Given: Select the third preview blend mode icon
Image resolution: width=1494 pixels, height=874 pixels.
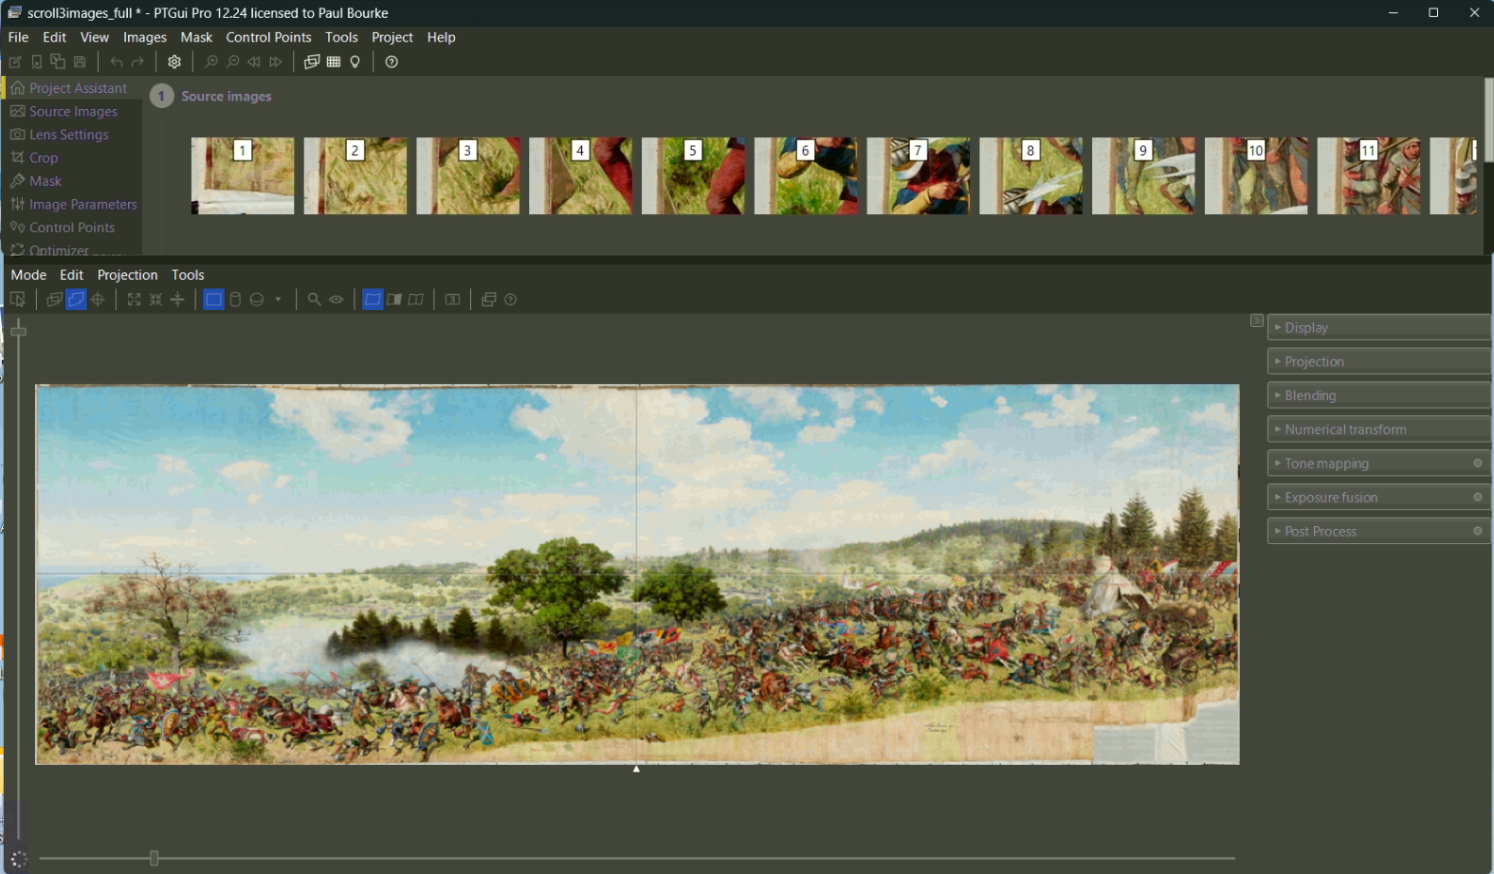Looking at the screenshot, I should point(416,300).
